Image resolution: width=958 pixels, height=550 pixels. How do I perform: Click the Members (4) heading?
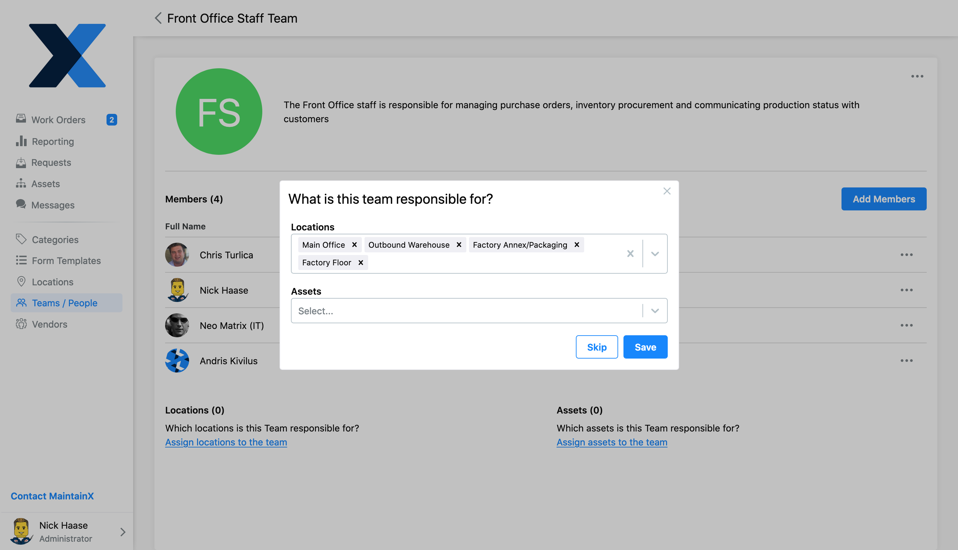tap(194, 199)
